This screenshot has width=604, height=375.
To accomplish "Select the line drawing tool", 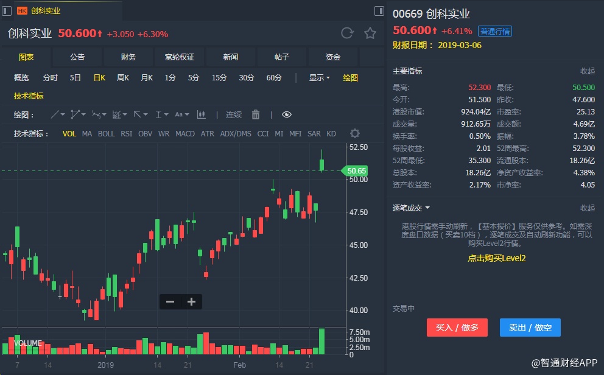I will (55, 114).
